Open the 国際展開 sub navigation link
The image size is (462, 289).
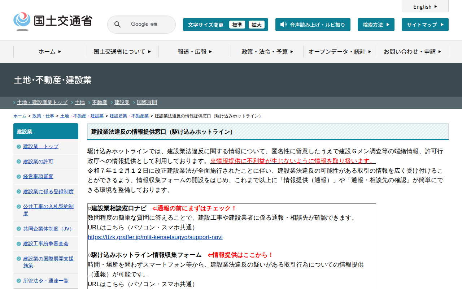point(147,102)
